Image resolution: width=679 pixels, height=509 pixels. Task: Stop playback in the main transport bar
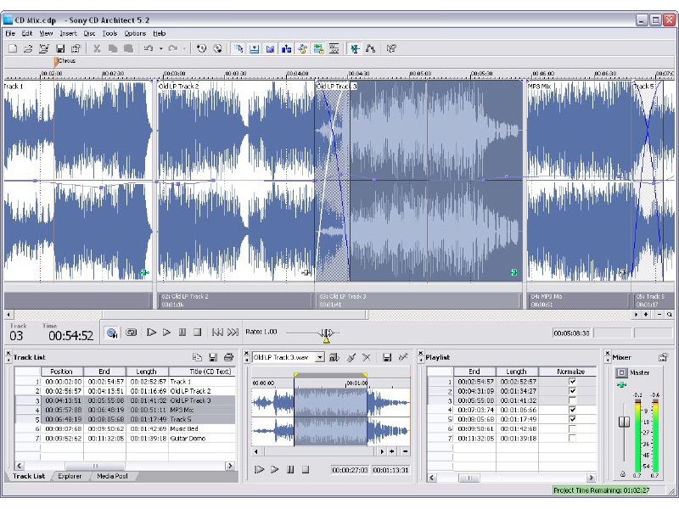pos(197,333)
